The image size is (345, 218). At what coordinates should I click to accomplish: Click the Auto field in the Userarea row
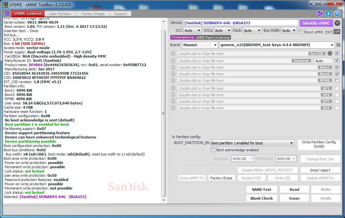(x=323, y=61)
